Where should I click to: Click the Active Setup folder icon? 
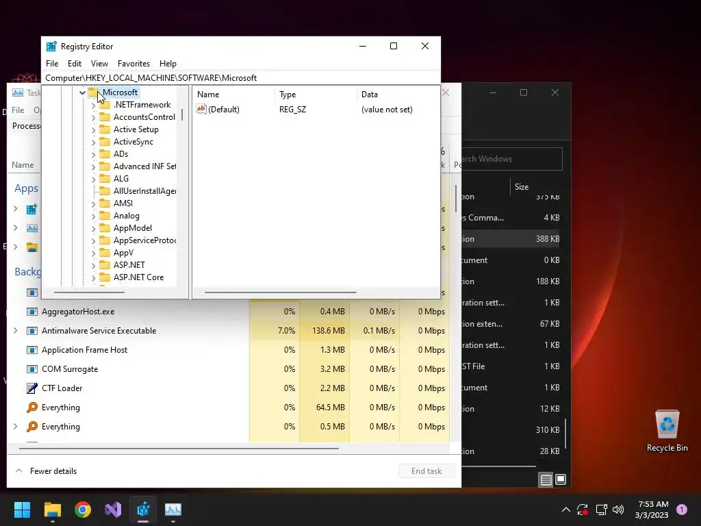pos(105,129)
